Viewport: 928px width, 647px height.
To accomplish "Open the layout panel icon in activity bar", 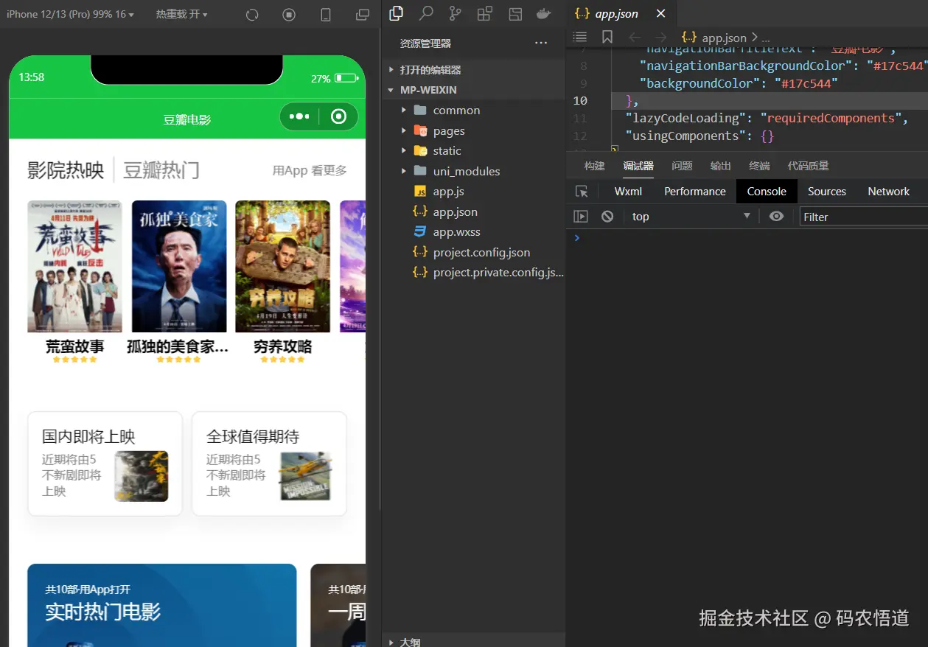I will point(515,13).
